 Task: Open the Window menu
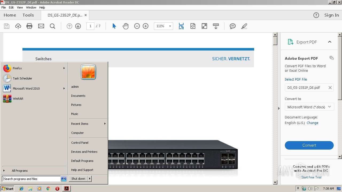point(31,7)
